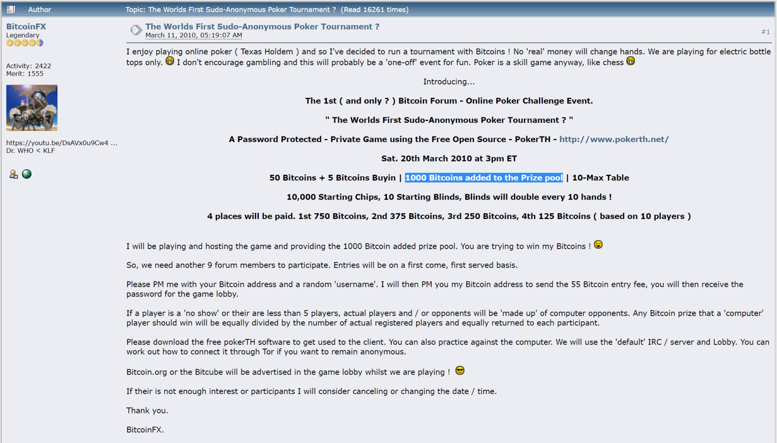Open the youtu.be signature link under avatar
The width and height of the screenshot is (777, 443).
[x=62, y=143]
